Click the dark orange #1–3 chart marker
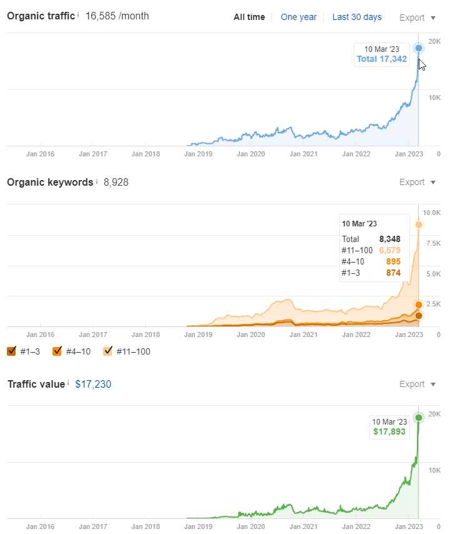 tap(419, 316)
